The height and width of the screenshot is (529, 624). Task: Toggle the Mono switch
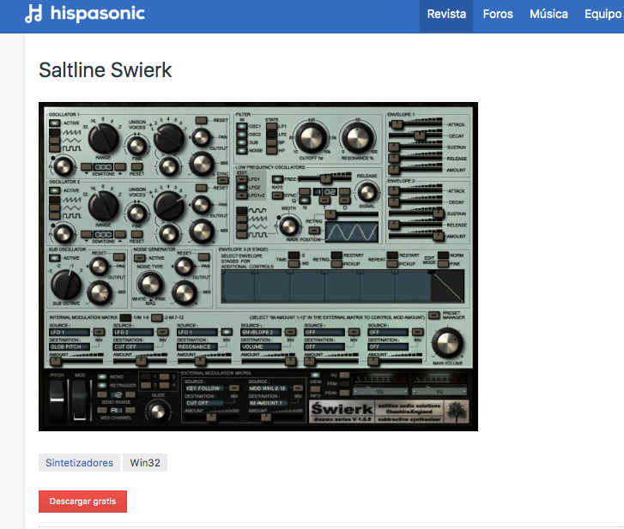pos(102,376)
